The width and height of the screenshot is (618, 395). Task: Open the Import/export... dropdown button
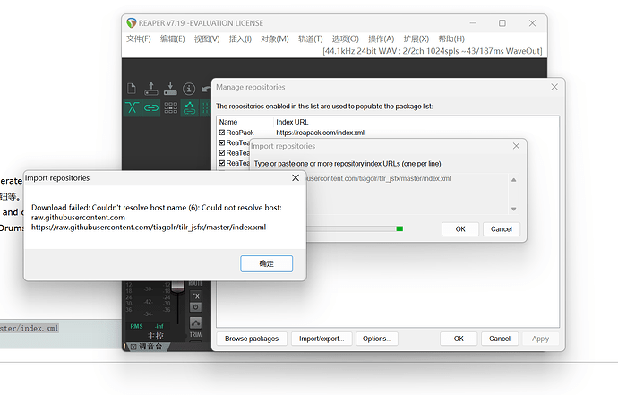click(x=322, y=339)
